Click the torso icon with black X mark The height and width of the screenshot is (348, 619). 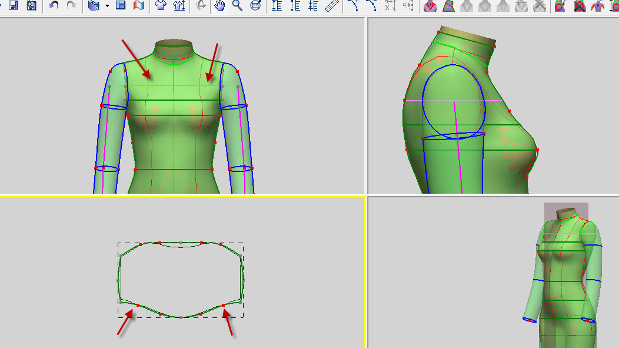[x=580, y=6]
